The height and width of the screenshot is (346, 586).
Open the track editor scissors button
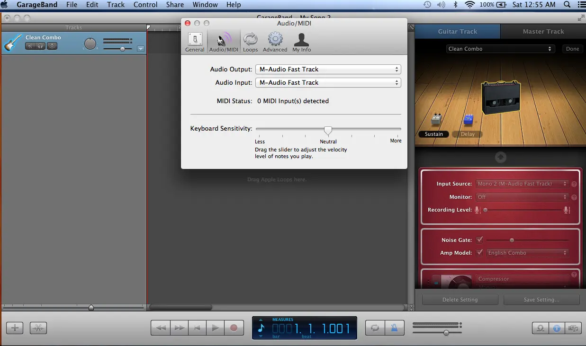(x=38, y=328)
